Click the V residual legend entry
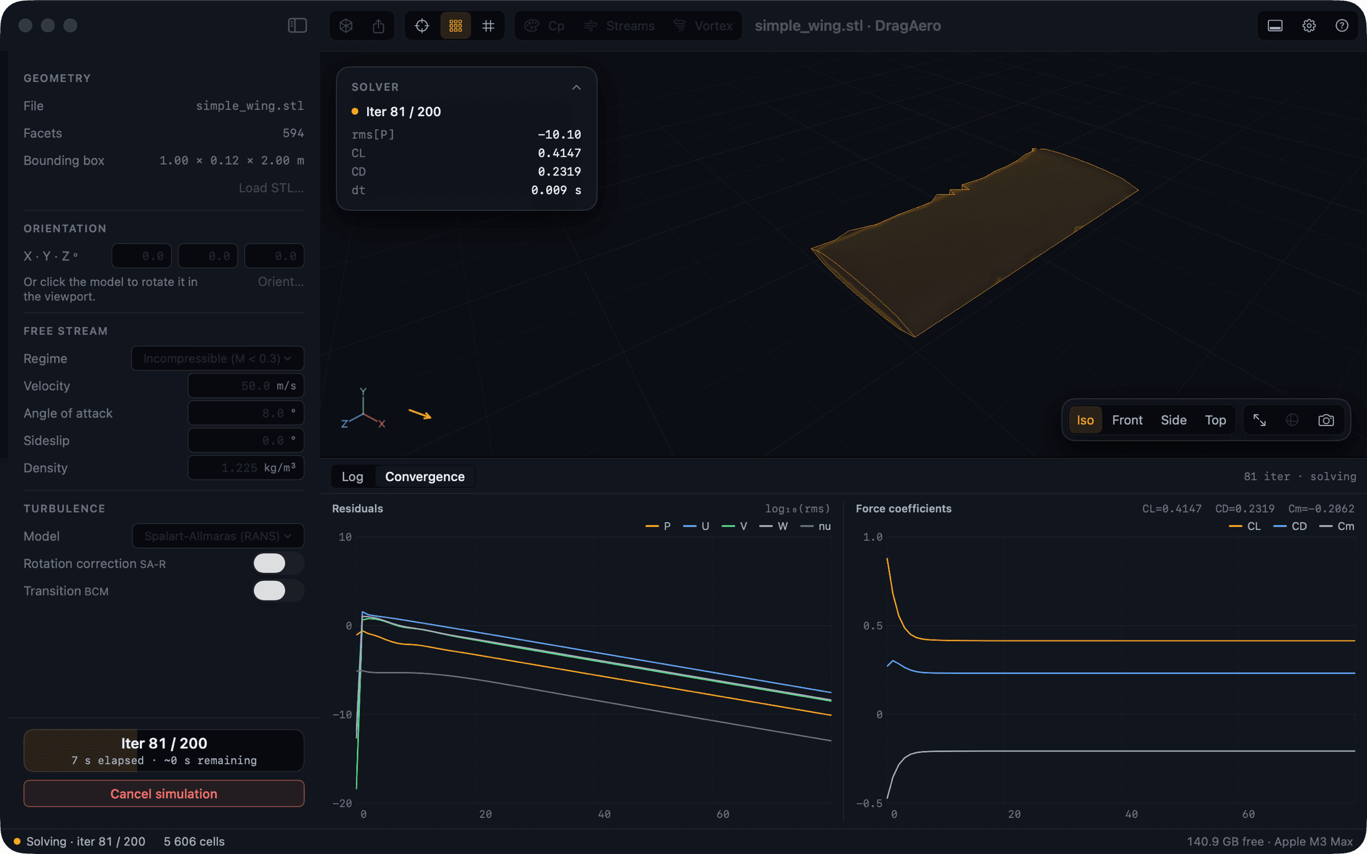This screenshot has height=854, width=1367. (x=734, y=526)
